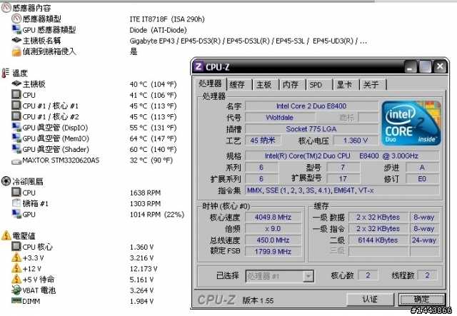Click the Intel Core 2 Duo logo
The height and width of the screenshot is (316, 457).
tap(411, 123)
